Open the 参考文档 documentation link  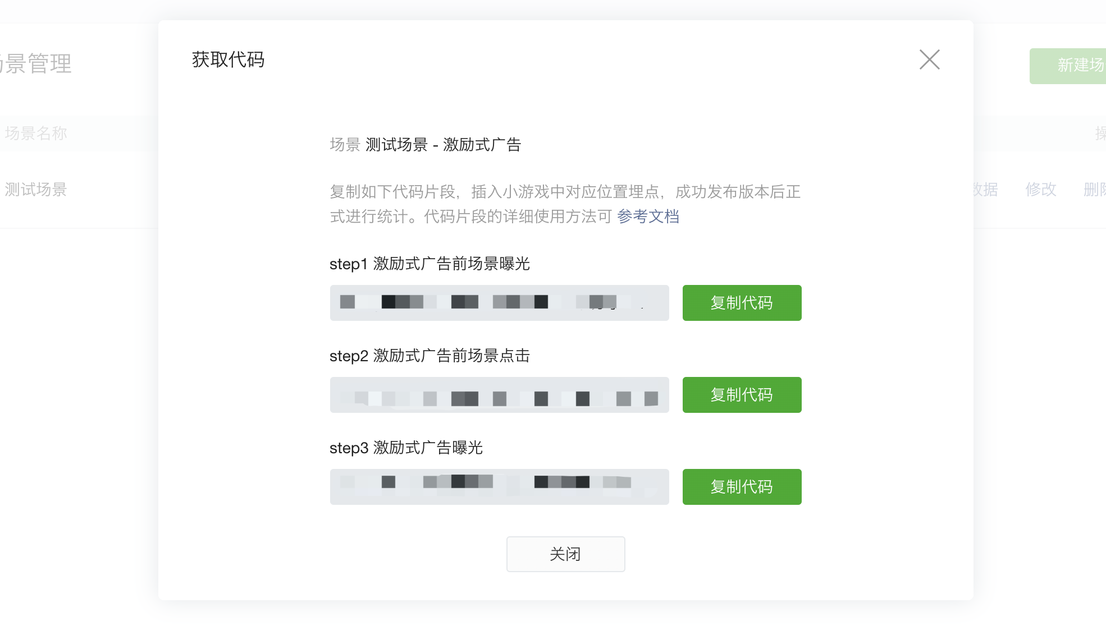pyautogui.click(x=648, y=217)
